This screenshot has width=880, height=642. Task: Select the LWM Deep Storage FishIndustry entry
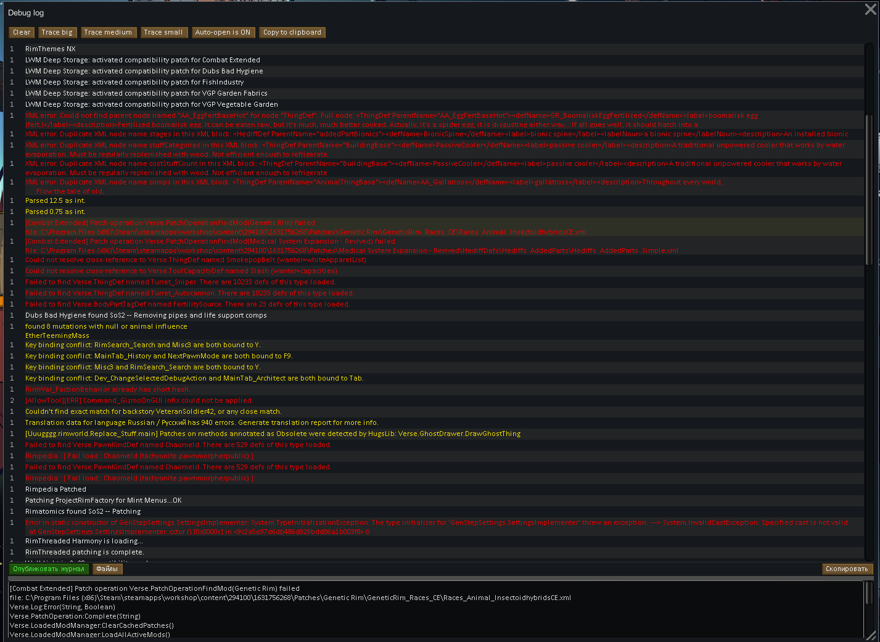pyautogui.click(x=436, y=83)
